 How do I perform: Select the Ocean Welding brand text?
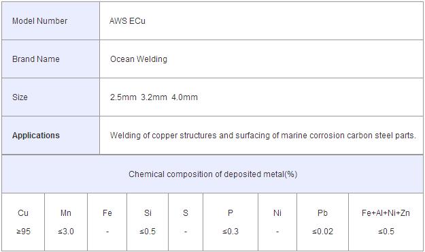pos(139,59)
